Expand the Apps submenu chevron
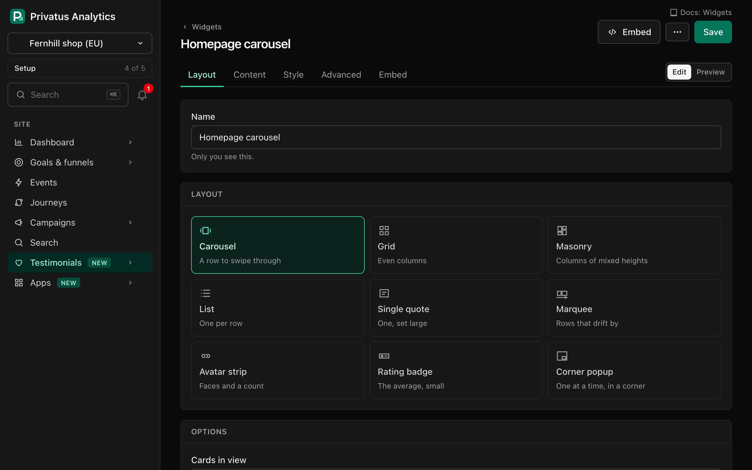 coord(130,283)
